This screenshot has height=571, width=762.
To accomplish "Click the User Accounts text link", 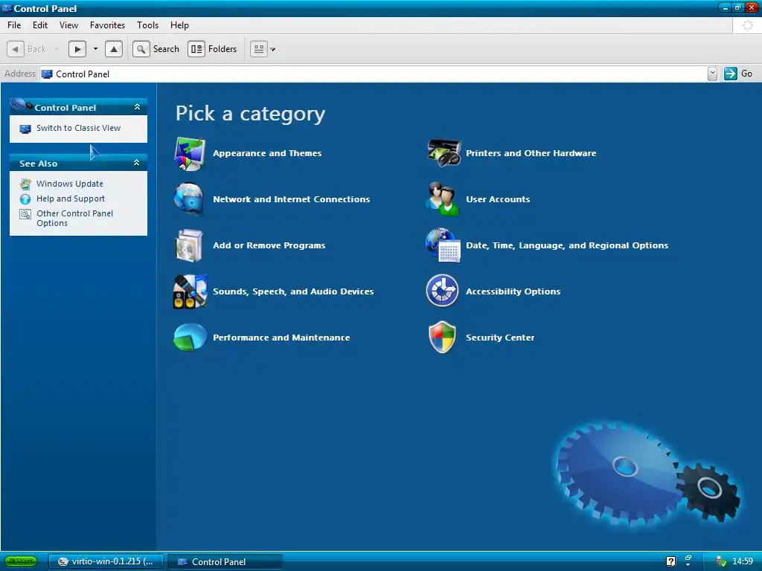I will (498, 199).
